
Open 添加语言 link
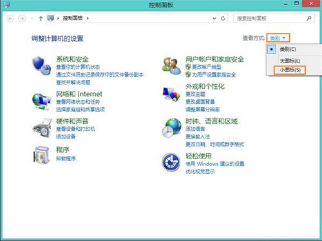pyautogui.click(x=195, y=129)
